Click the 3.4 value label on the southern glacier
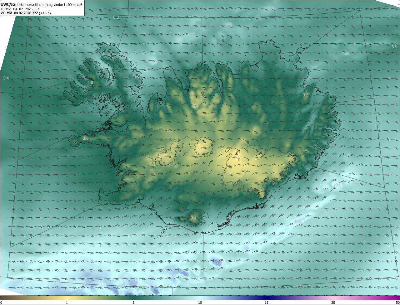The width and height of the screenshot is (400, 305). coord(193,218)
